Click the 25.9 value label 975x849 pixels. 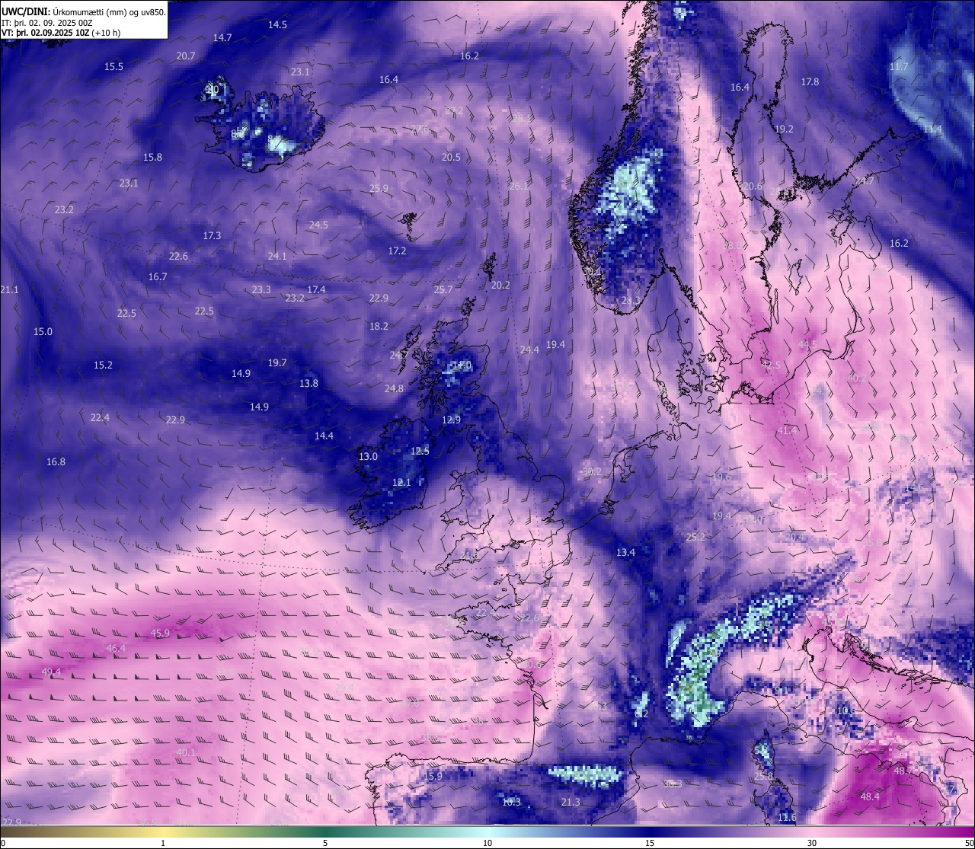click(x=379, y=188)
